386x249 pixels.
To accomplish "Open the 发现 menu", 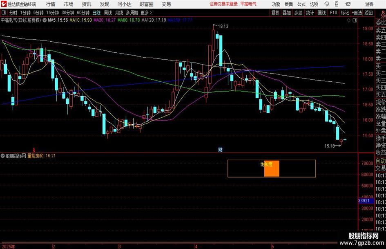I will click(105, 4).
